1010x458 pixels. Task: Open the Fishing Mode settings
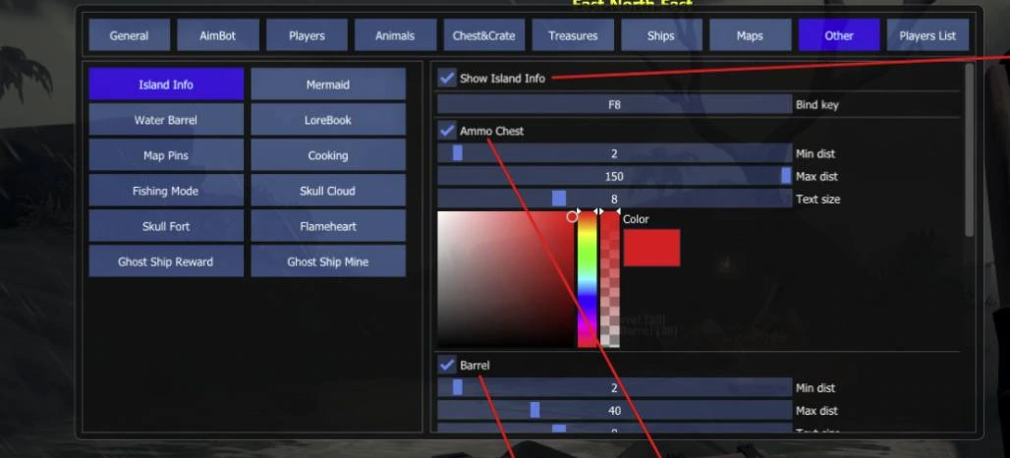(165, 191)
